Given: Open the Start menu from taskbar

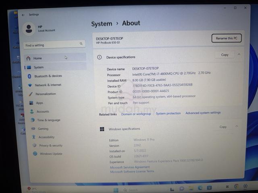Looking at the screenshot, I should click(x=116, y=190).
